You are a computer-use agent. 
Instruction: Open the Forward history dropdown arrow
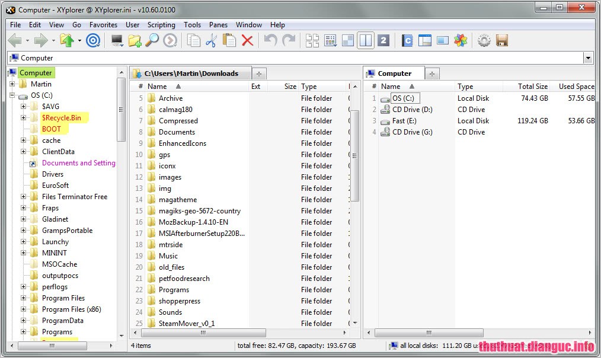coord(53,40)
